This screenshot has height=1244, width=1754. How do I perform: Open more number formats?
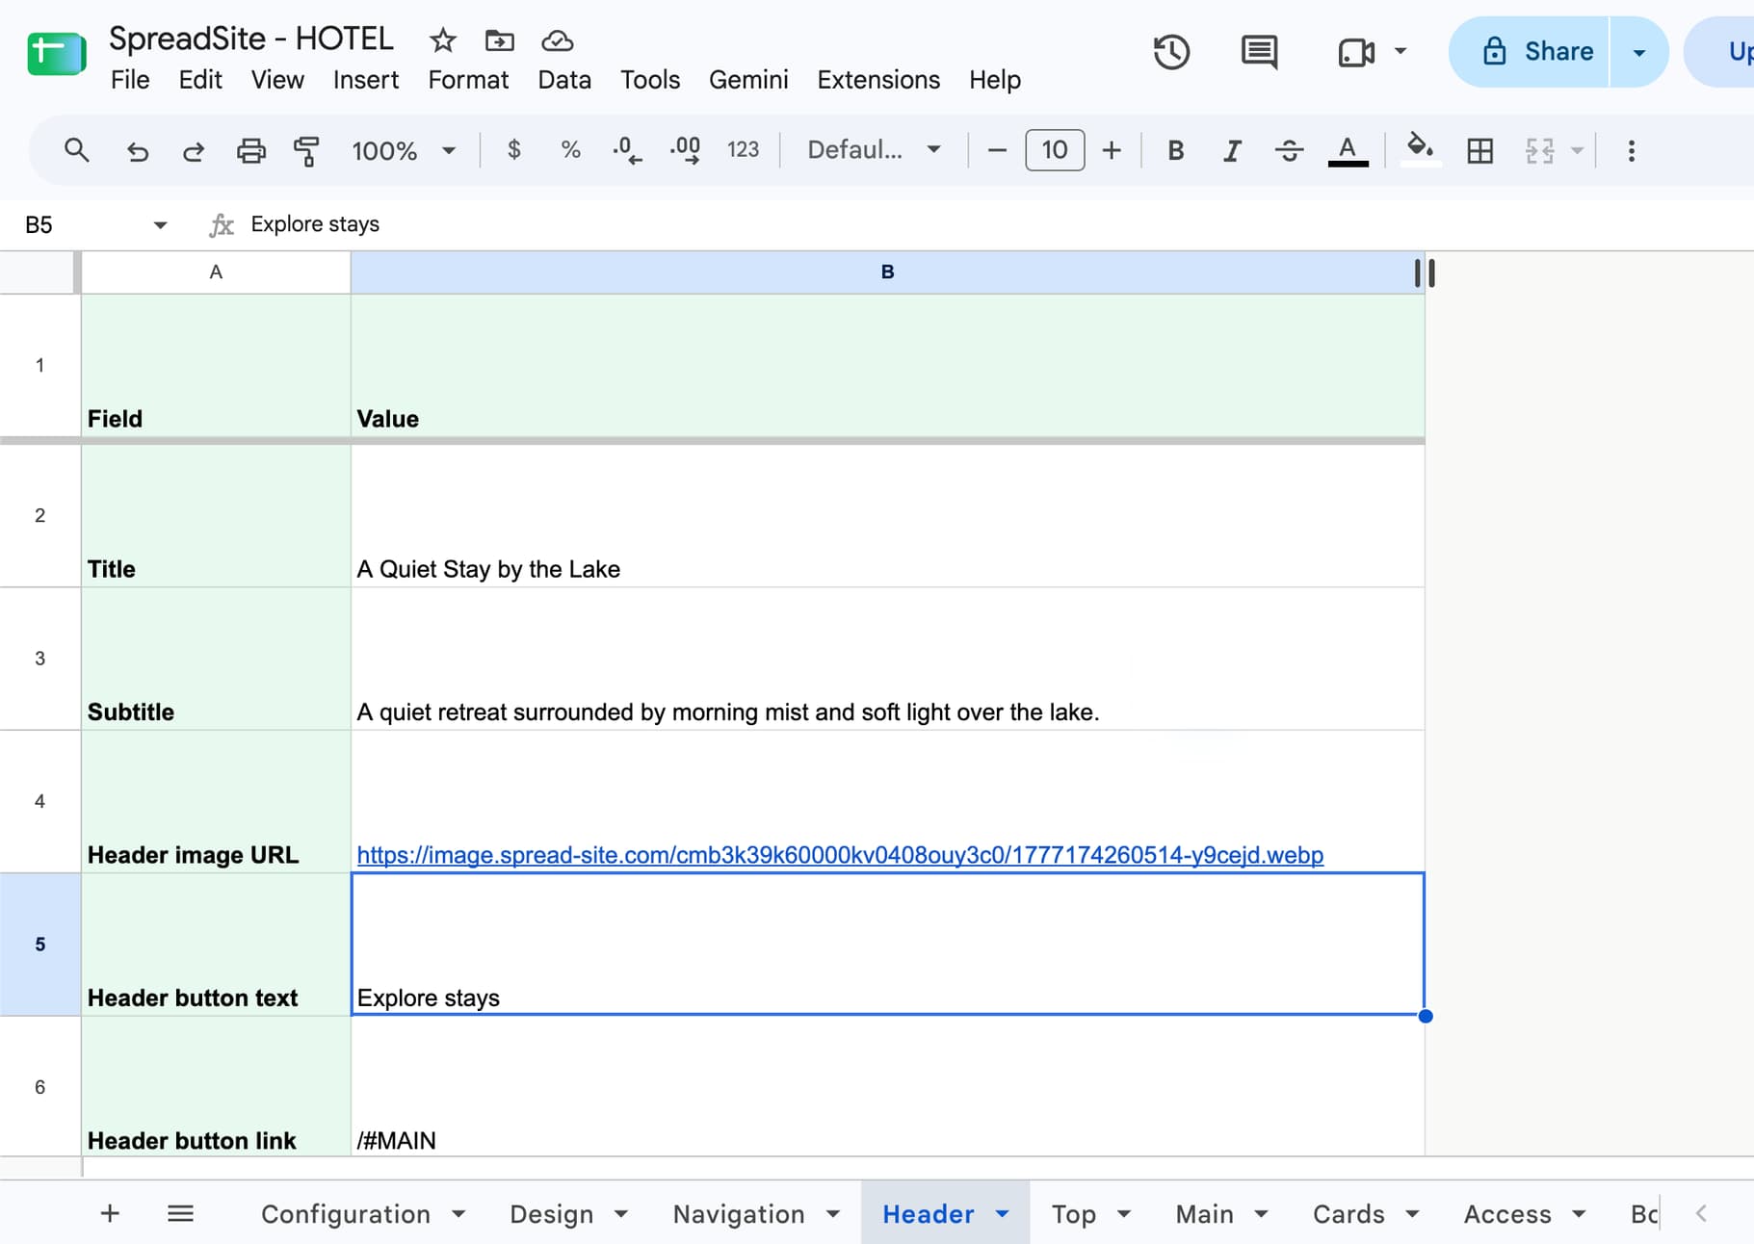pyautogui.click(x=743, y=149)
